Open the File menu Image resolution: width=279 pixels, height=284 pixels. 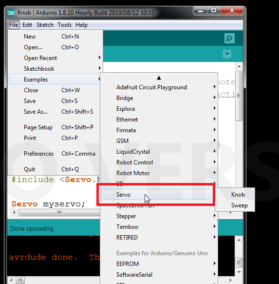[14, 25]
